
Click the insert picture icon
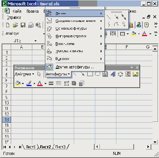coord(136,74)
